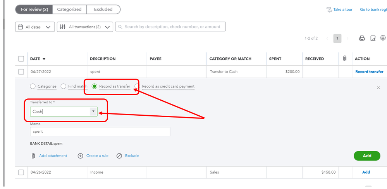387x189 pixels.
Task: Open the Transferred to dropdown arrow
Action: (x=93, y=111)
